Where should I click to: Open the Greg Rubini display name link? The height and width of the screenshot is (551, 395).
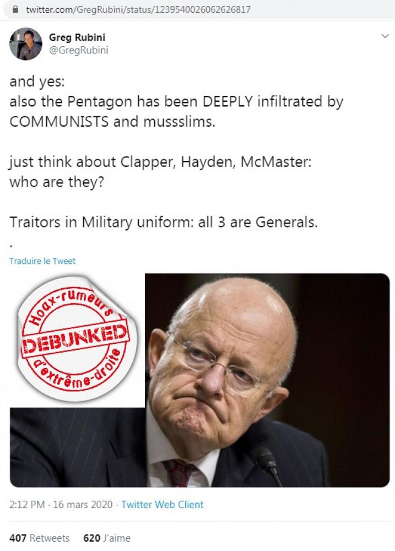click(x=77, y=37)
